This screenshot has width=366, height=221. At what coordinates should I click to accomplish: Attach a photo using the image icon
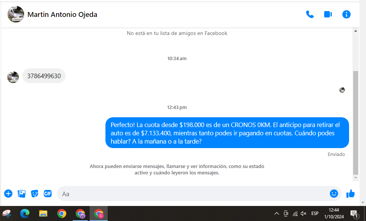click(21, 194)
